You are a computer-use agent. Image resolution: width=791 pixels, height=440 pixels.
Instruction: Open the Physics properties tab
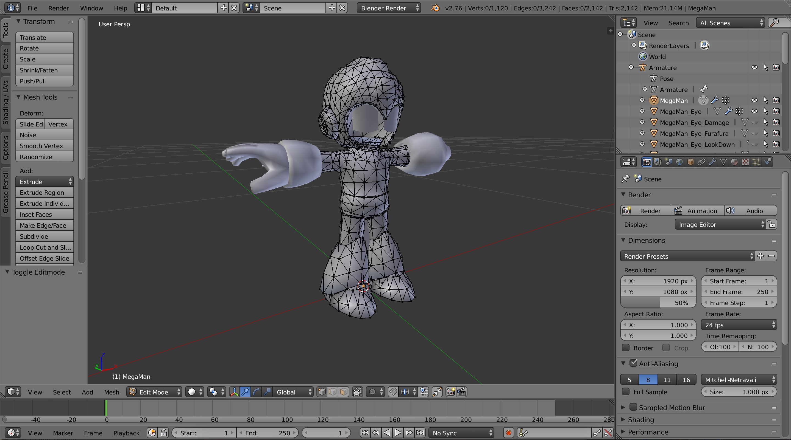767,162
